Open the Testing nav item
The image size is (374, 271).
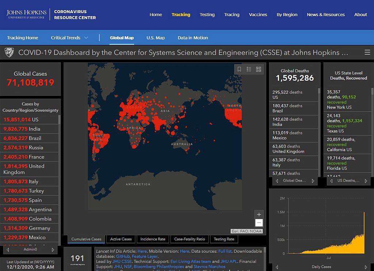coord(207,15)
